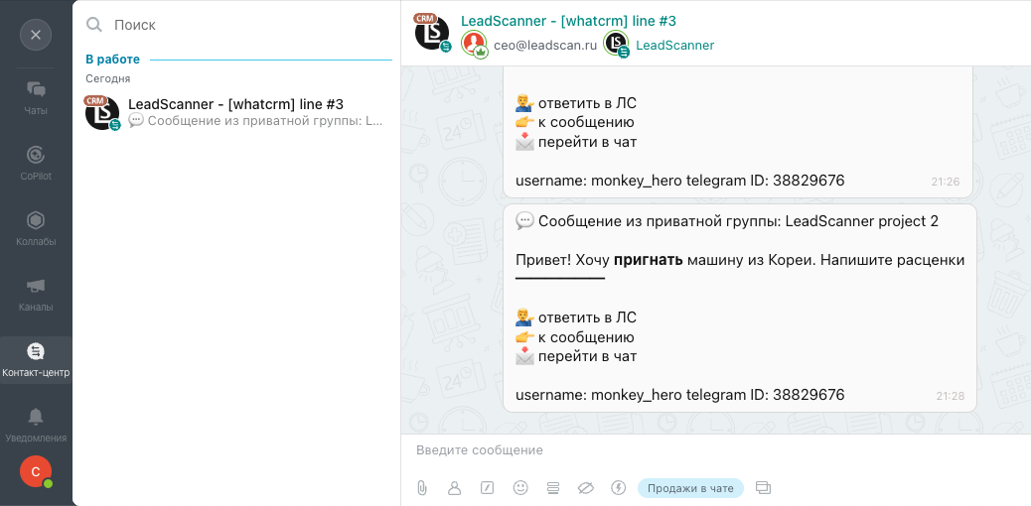Click the round X close button in sidebar
The width and height of the screenshot is (1031, 506).
(x=36, y=35)
